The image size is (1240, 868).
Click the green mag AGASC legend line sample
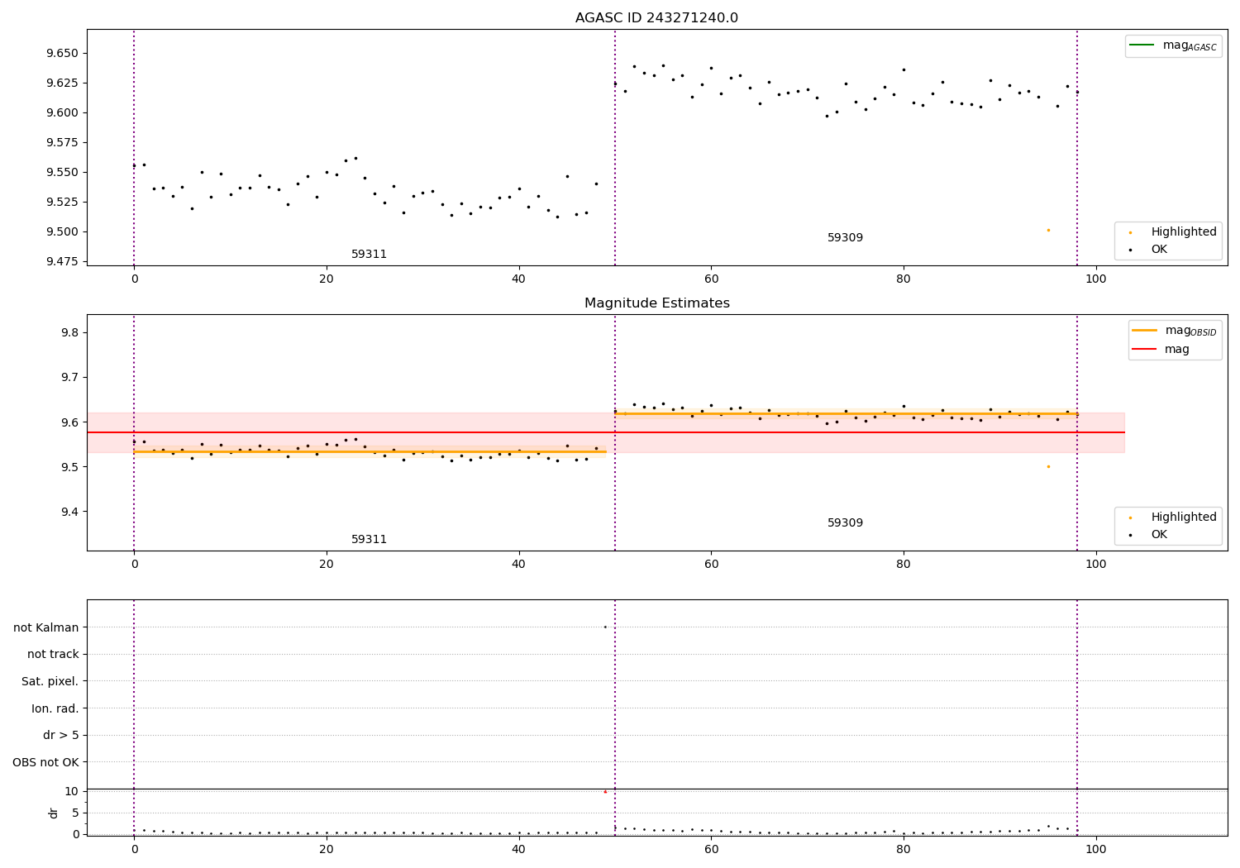1142,45
